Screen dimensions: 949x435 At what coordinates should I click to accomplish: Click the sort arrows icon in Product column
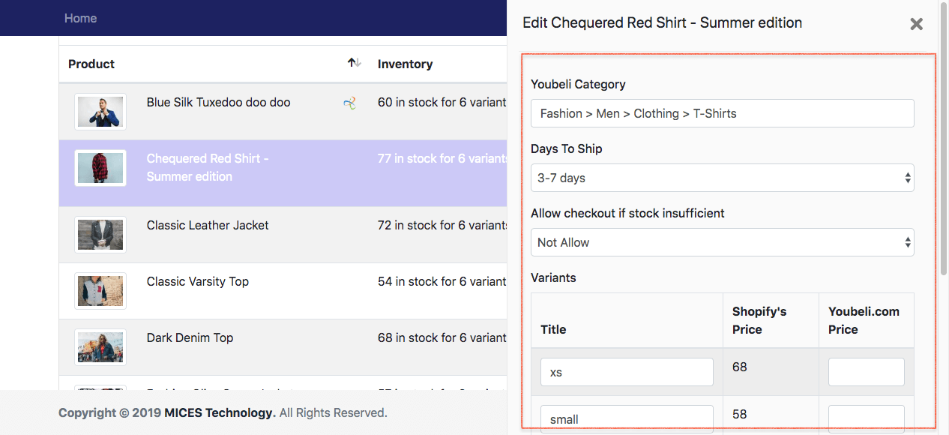(x=354, y=64)
